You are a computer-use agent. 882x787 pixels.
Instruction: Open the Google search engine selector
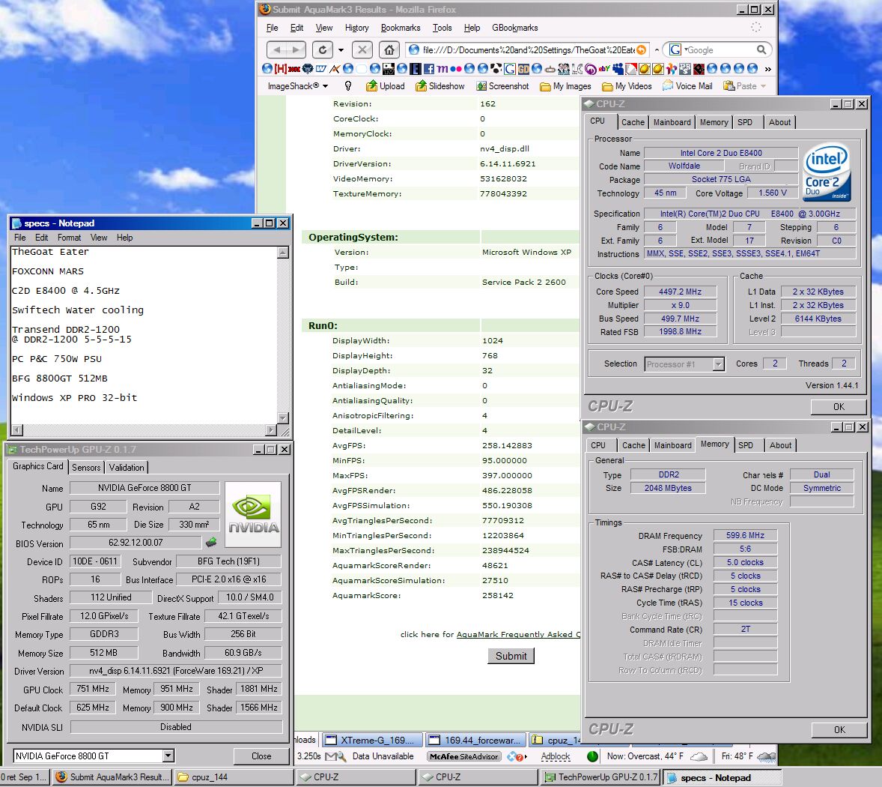(678, 49)
